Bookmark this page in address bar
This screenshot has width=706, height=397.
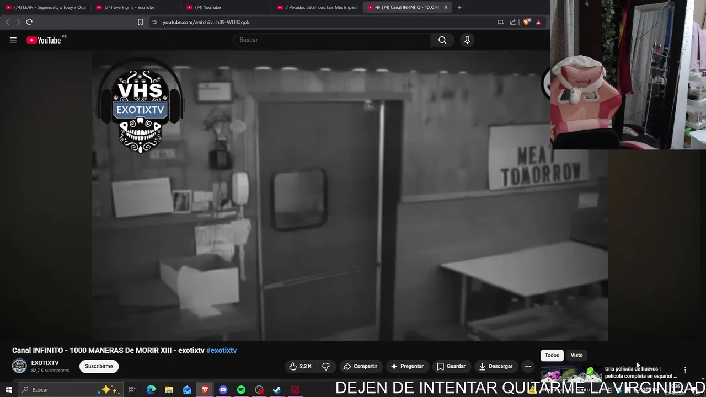pyautogui.click(x=140, y=22)
